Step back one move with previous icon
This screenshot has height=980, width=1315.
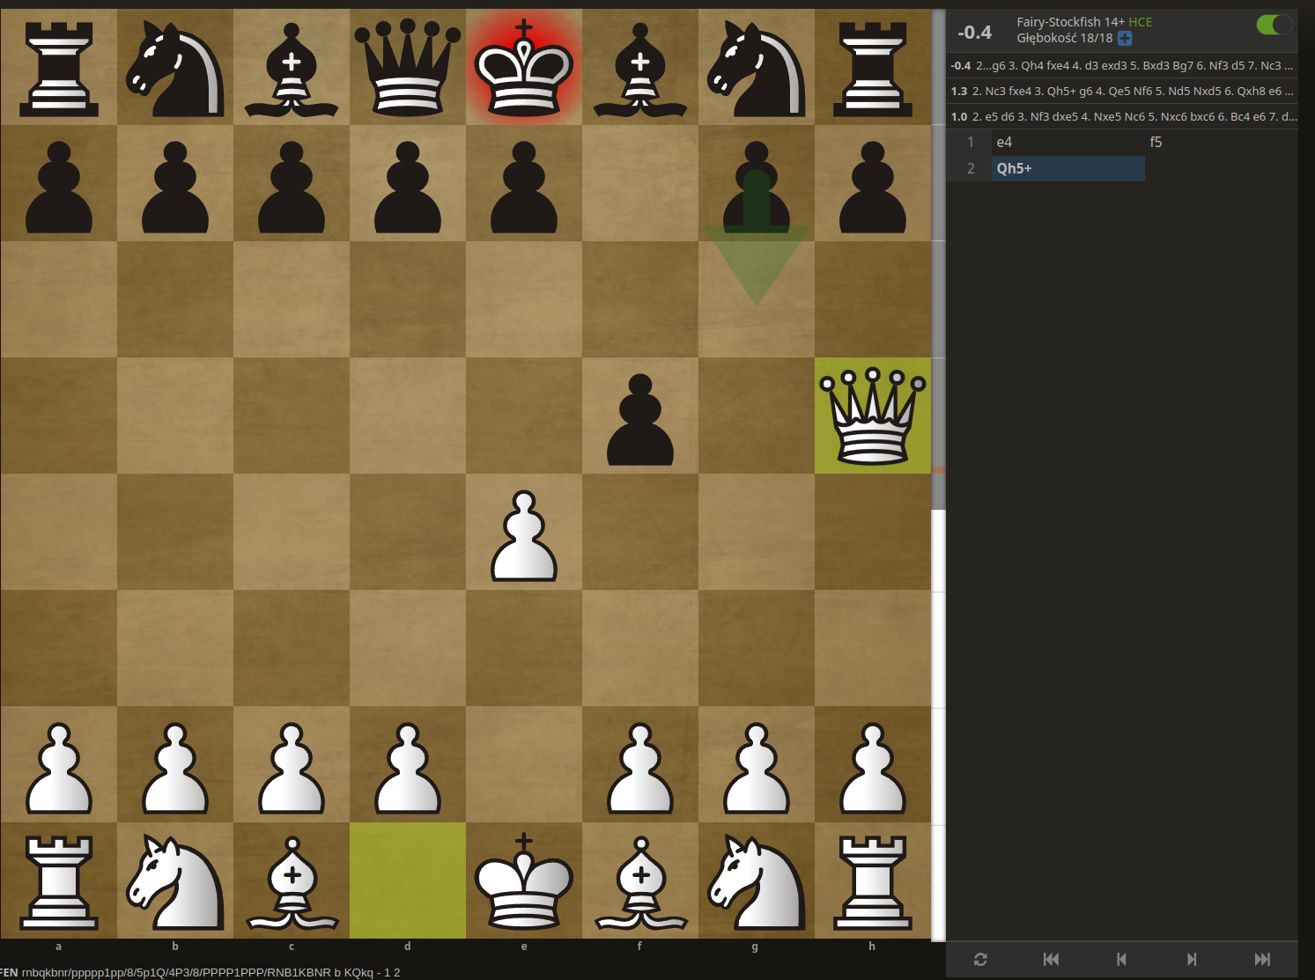tap(1121, 959)
